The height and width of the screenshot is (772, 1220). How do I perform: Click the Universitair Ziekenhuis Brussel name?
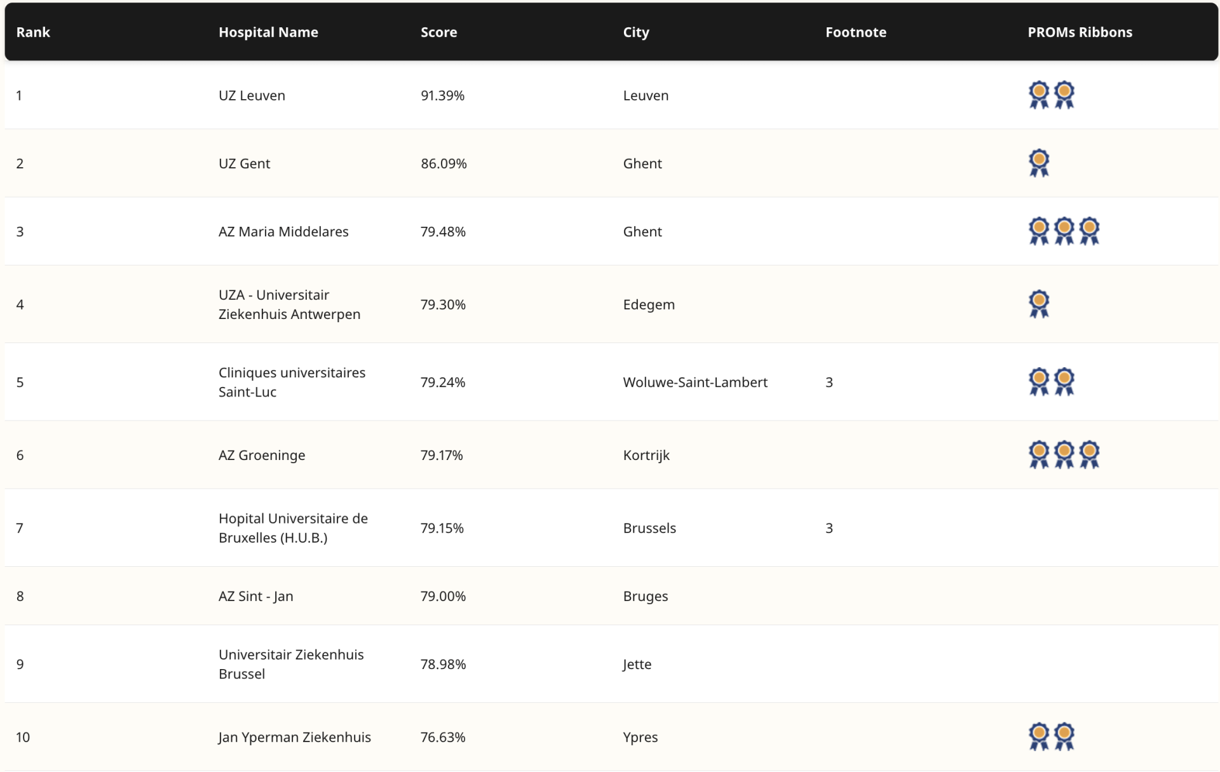(291, 664)
